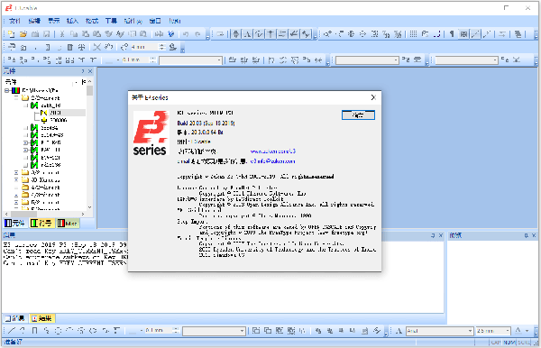Toggle the pin icon on component panel header
This screenshot has width=541, height=348.
coord(82,71)
